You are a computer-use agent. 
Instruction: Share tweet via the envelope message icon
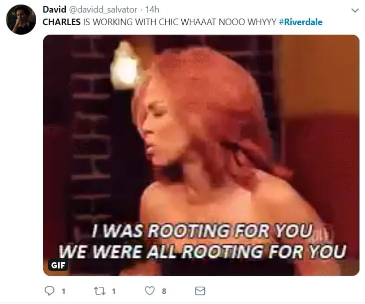point(200,291)
